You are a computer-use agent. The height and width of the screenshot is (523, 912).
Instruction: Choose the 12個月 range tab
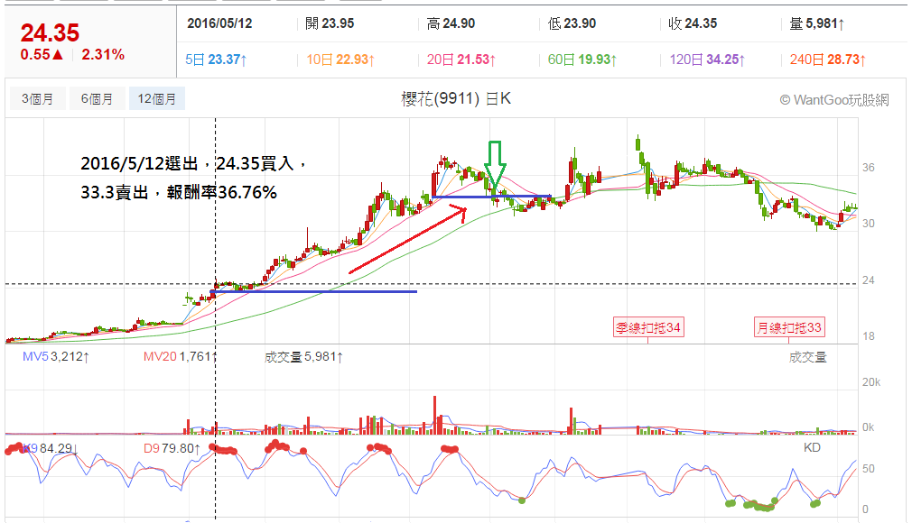157,99
